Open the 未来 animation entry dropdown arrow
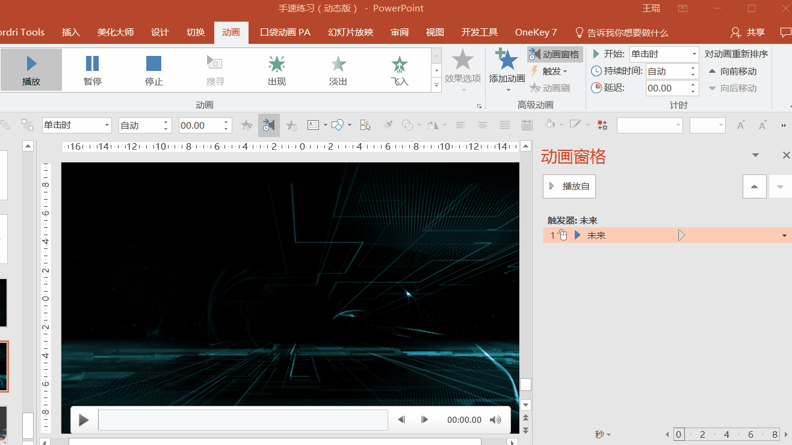 point(785,236)
